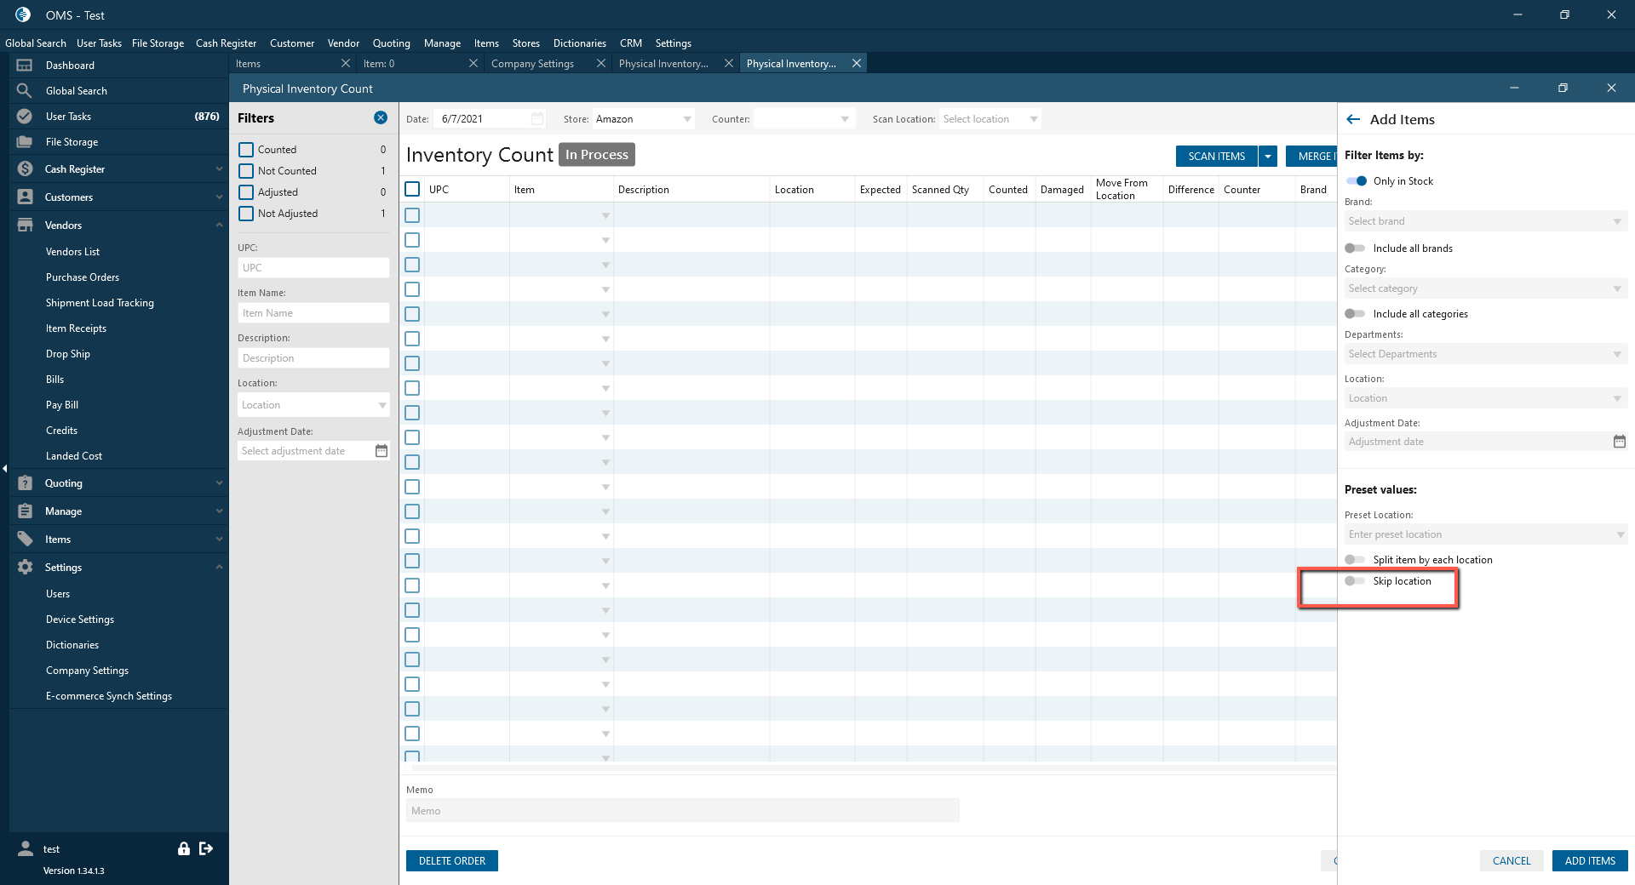
Task: Open the calendar icon in Add Items adjustment date
Action: (1619, 442)
